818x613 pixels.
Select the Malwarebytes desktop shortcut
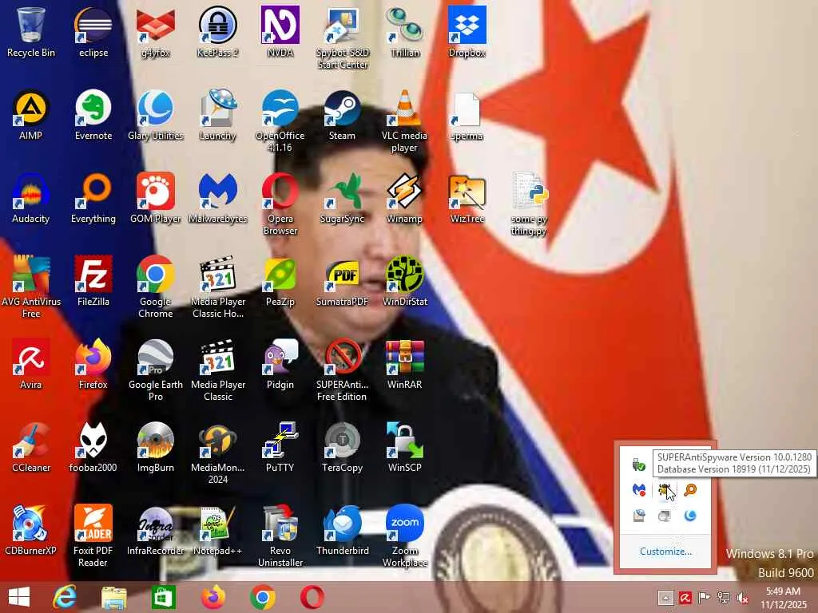(217, 198)
